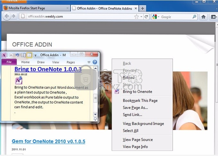Image resolution: width=218 pixels, height=156 pixels.
Task: Open the OneNote Home ribbon tab
Action: coord(25,62)
